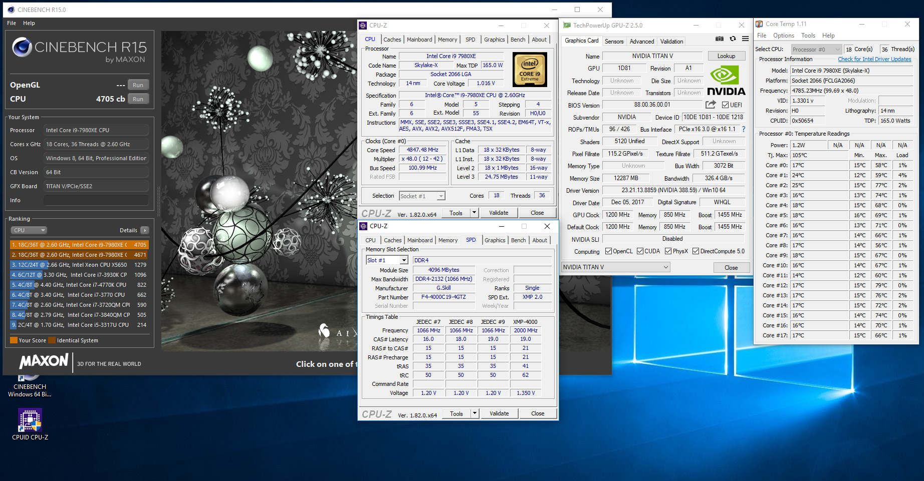Open the CINEBENCH Windows 64 Bit desktop shortcut

coord(30,385)
